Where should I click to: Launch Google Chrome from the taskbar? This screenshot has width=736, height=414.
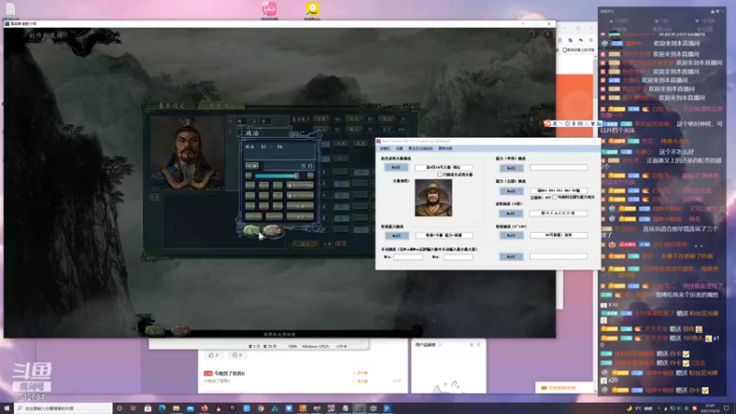click(x=260, y=408)
